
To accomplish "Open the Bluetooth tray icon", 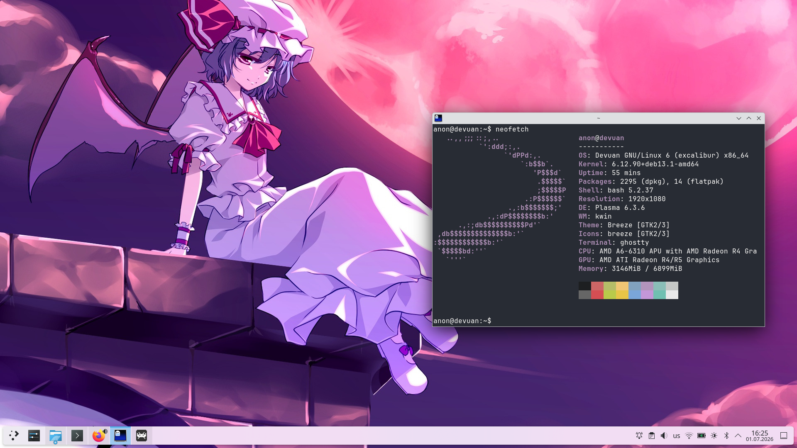I will [726, 436].
